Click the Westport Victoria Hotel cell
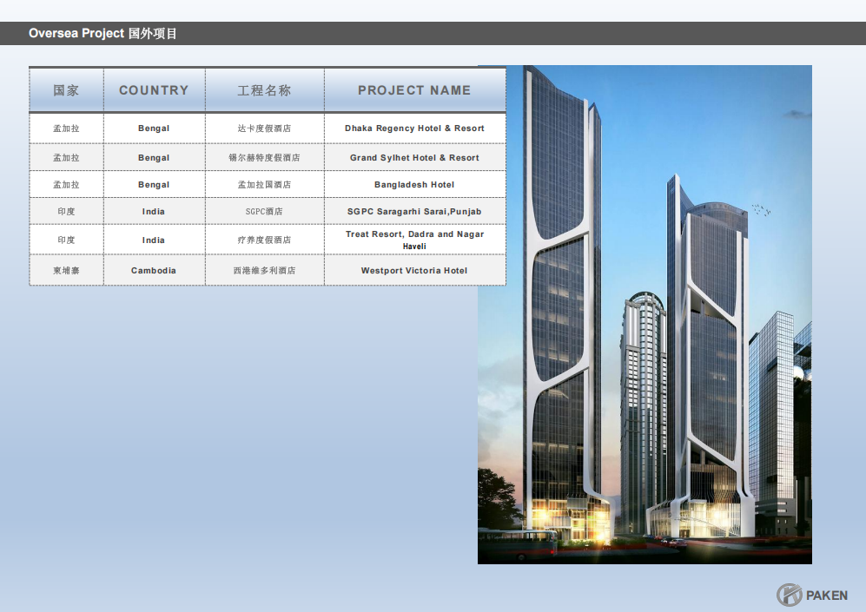866x612 pixels. [x=414, y=271]
